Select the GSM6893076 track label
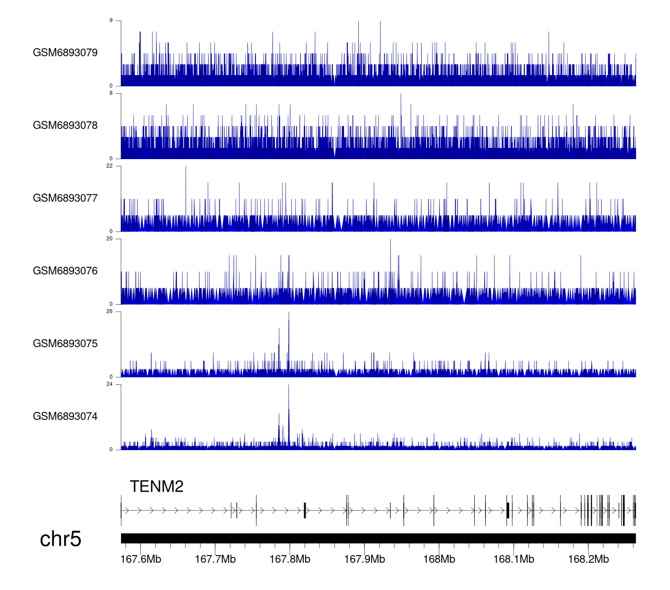Screen dimensions: 670x590 [65, 271]
